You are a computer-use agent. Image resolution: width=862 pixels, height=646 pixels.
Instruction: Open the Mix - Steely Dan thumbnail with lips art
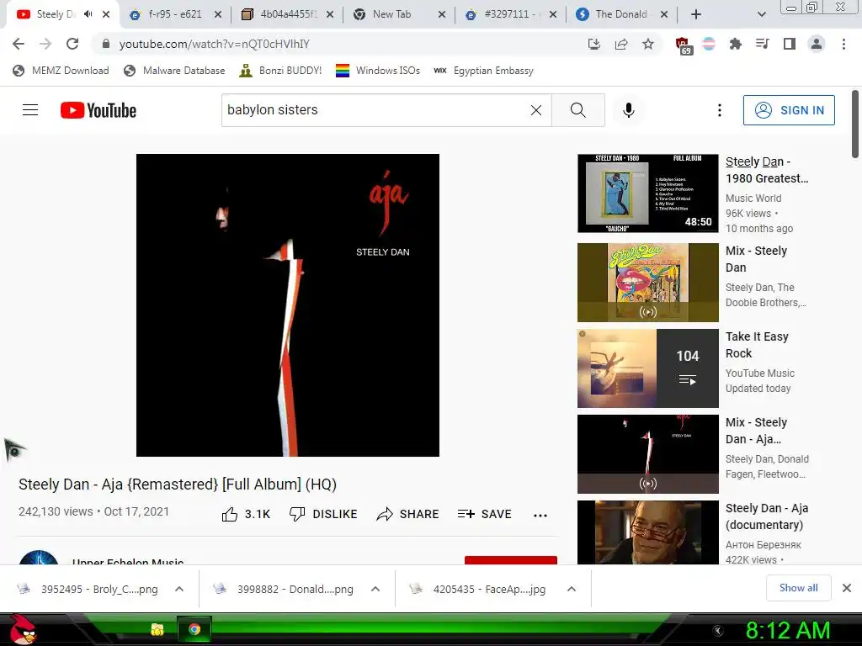(647, 283)
